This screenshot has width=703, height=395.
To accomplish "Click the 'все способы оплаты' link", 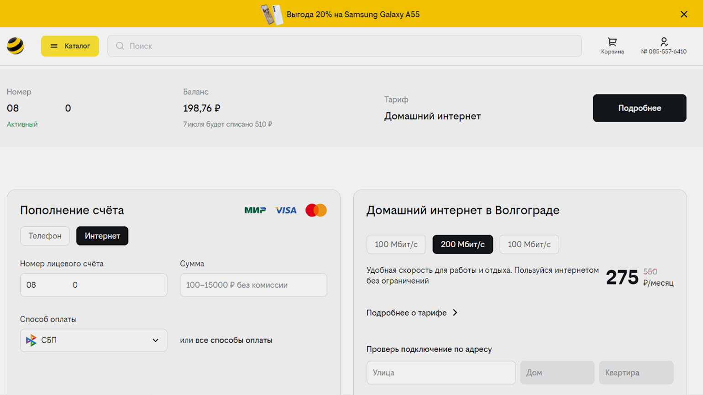I will click(x=233, y=340).
